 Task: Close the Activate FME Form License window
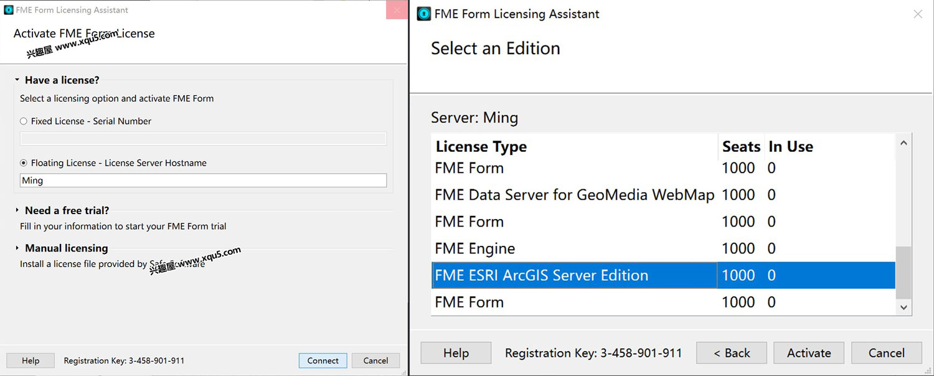click(397, 10)
